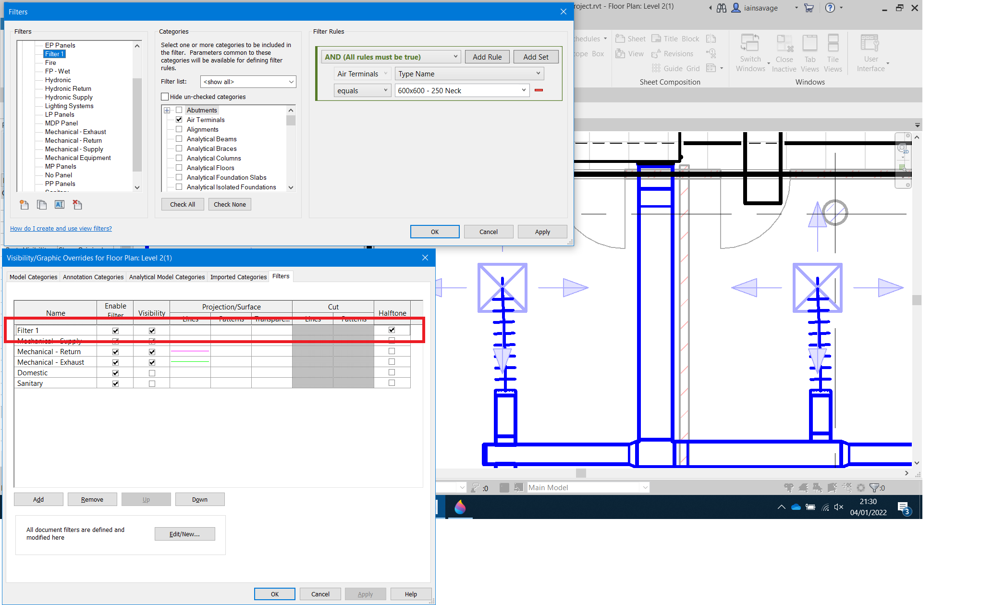Open the How do I create view filters link
The width and height of the screenshot is (993, 605).
coord(61,228)
